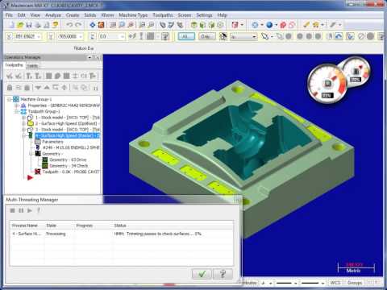Toggle operation 1 Stock model selection

tap(31, 118)
